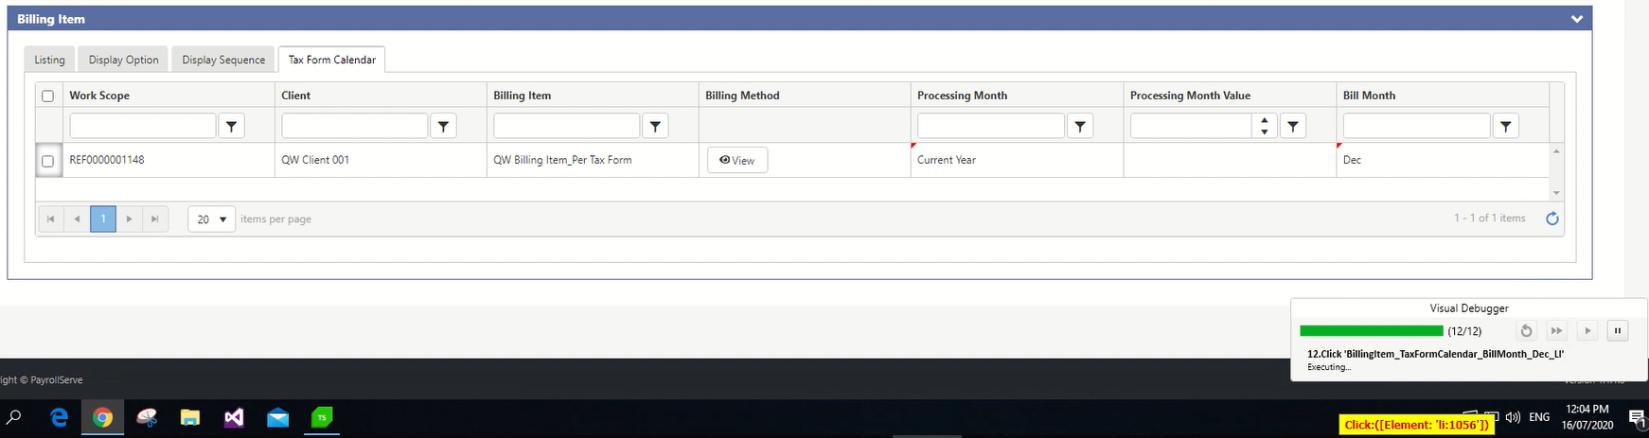Open the items per page dropdown

(x=211, y=219)
